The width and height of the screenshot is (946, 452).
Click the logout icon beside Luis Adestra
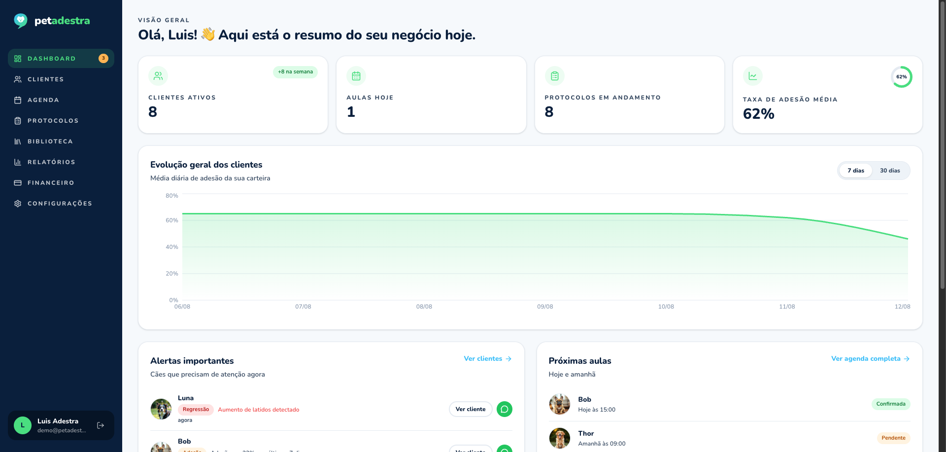click(x=101, y=425)
